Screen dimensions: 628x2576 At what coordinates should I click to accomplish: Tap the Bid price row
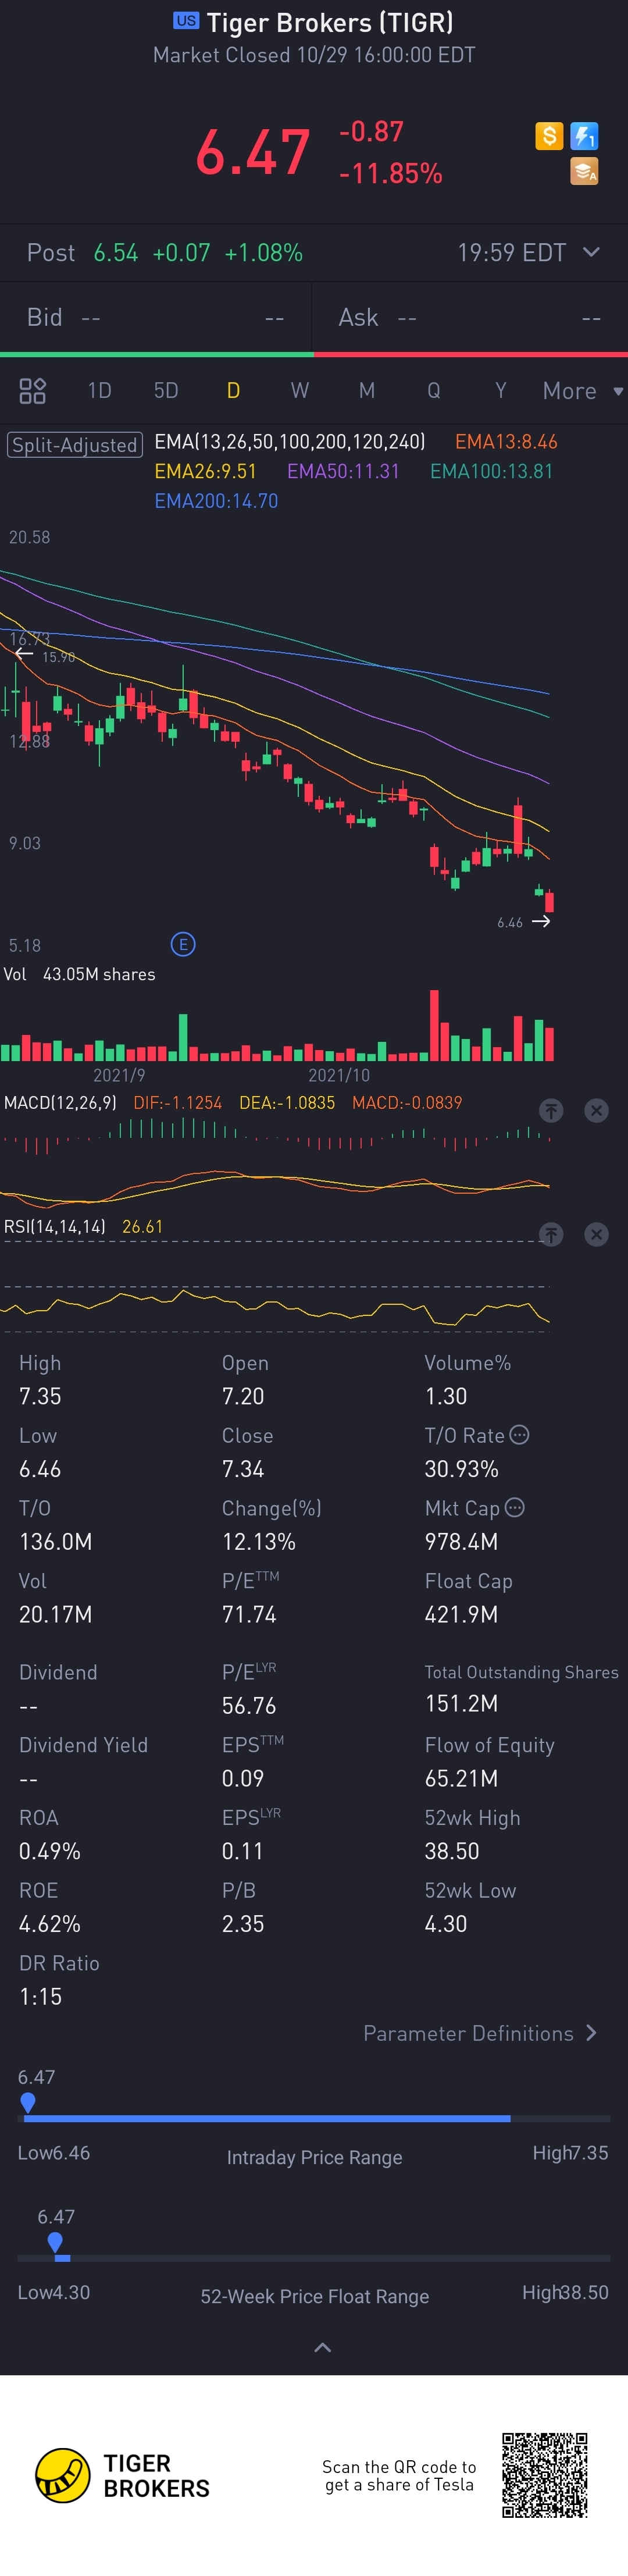coord(156,317)
